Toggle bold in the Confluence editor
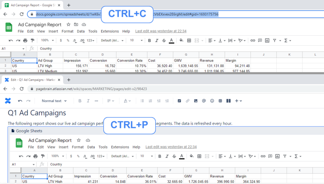This screenshot has width=324, height=184. point(80,101)
